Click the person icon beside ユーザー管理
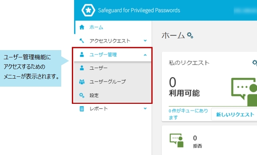The image size is (257, 155). (x=82, y=54)
